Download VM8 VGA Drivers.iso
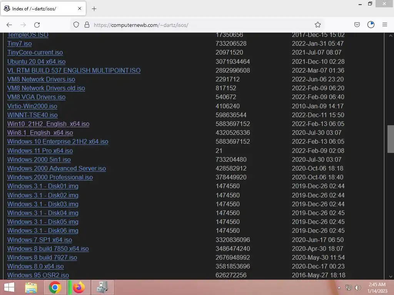Image resolution: width=394 pixels, height=295 pixels. (x=36, y=97)
